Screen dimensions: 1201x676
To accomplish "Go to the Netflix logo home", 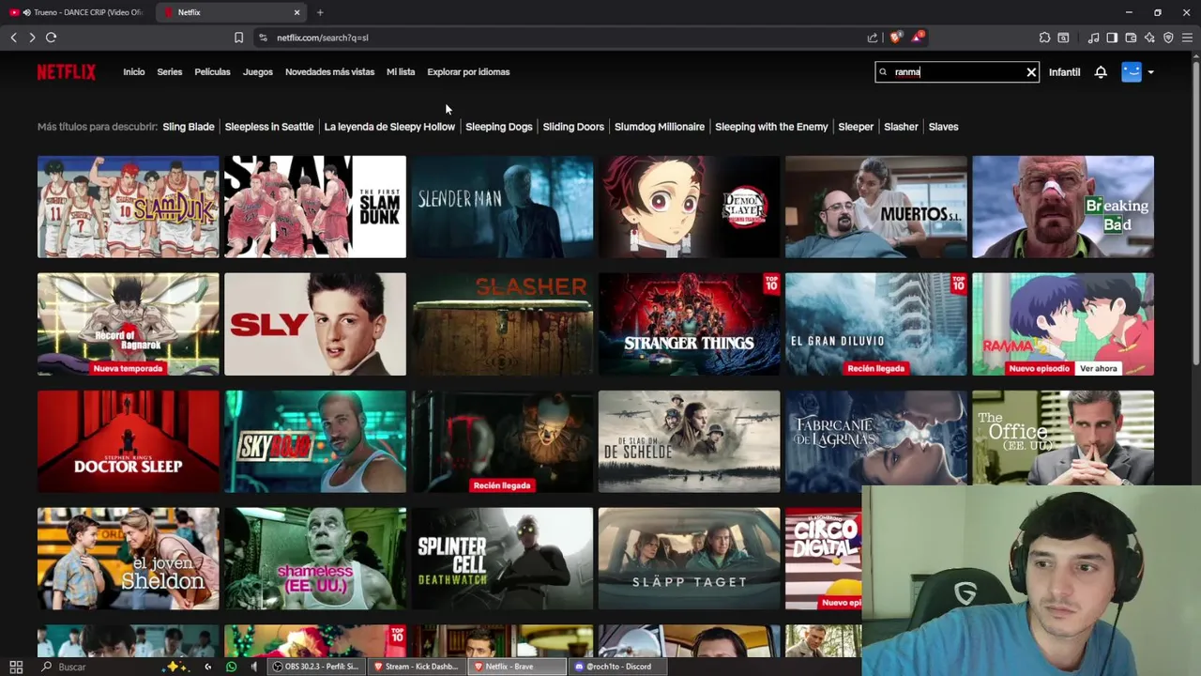I will point(67,72).
